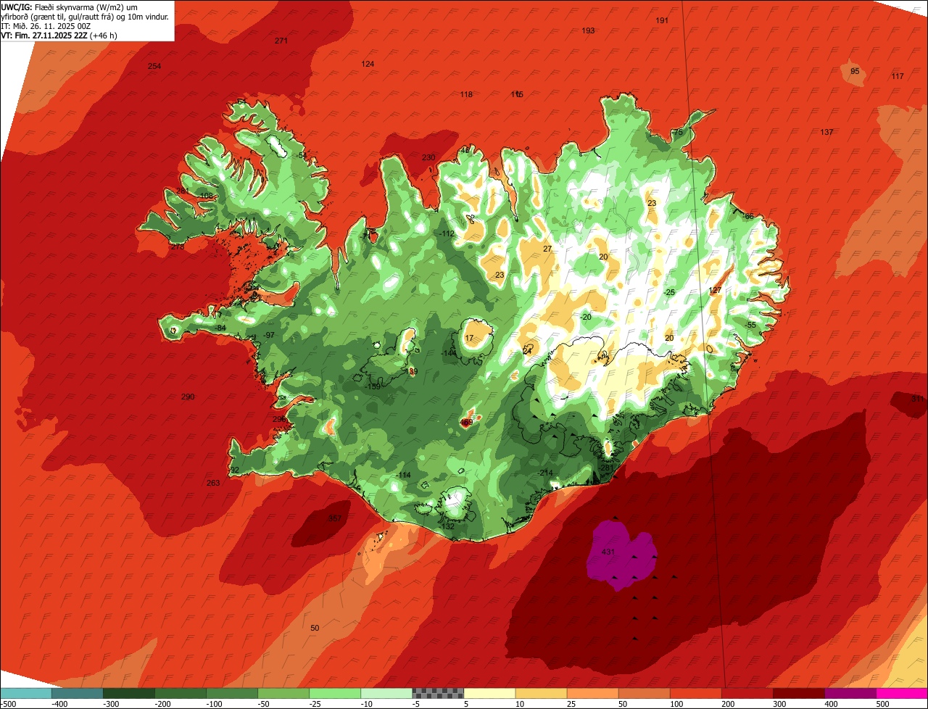The image size is (928, 709).
Task: Pick the 100 to 200 red-orange swatch
Action: pyautogui.click(x=695, y=693)
